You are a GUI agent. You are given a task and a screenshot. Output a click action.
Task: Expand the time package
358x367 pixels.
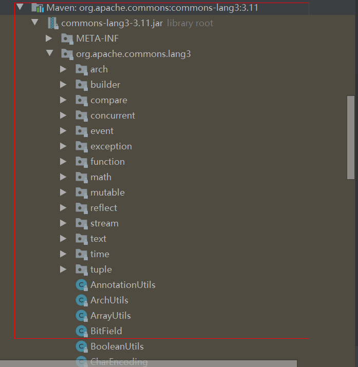(63, 254)
